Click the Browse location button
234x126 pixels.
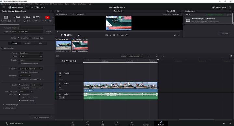(48, 31)
